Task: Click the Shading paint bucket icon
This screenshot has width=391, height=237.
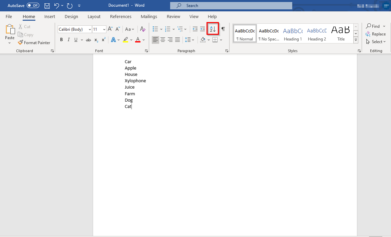Action: tap(203, 40)
